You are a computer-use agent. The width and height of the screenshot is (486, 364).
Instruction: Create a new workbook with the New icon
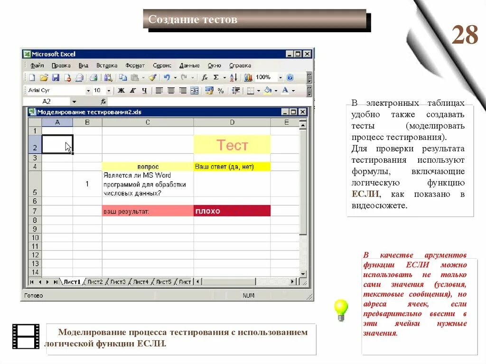[x=32, y=77]
